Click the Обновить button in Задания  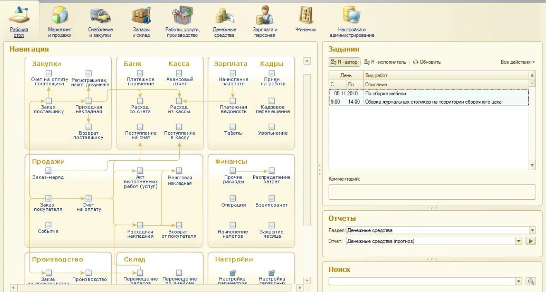[x=426, y=62]
